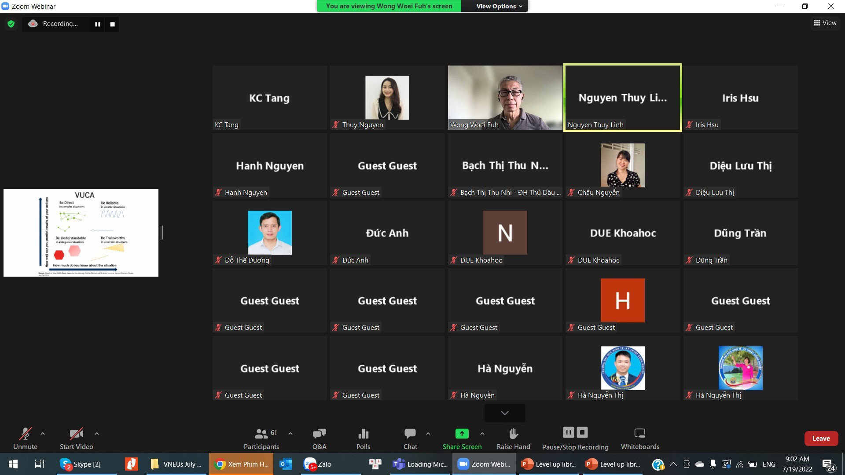Open notification center with 24 badge
Screen dimensions: 845x475
828,464
